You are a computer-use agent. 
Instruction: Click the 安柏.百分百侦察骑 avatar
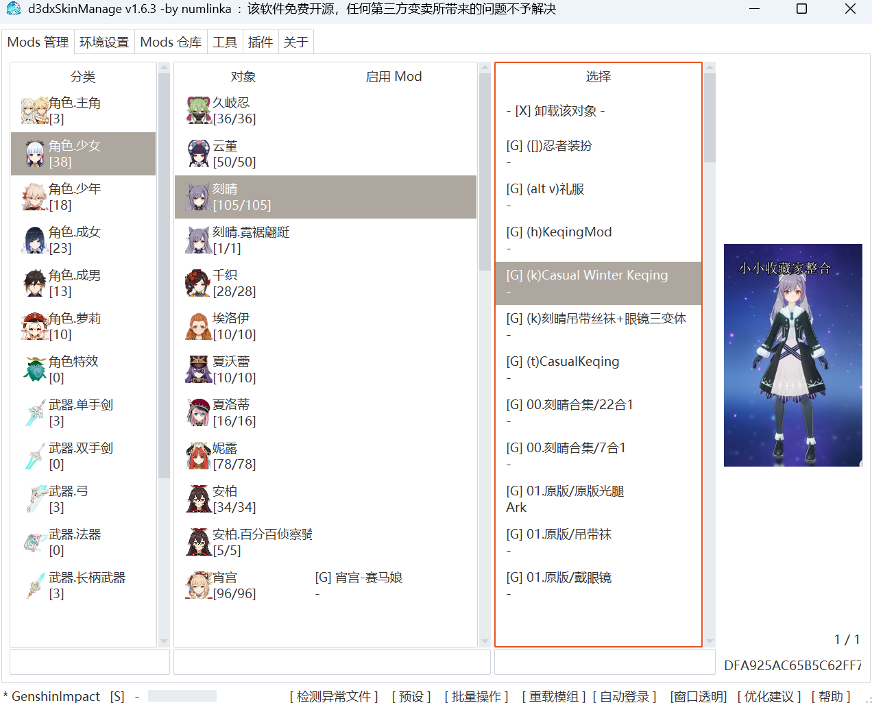point(198,543)
